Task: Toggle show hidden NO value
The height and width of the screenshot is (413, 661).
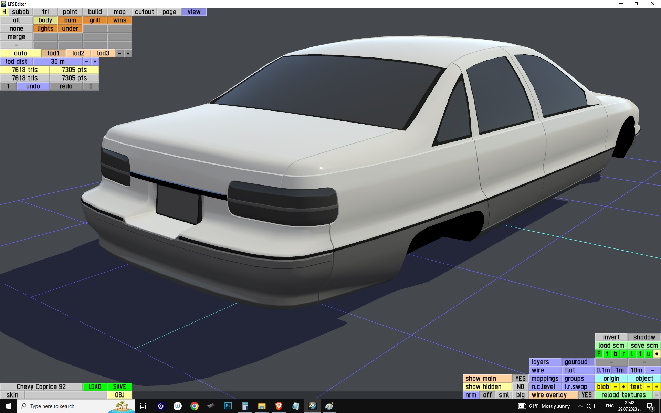Action: point(520,387)
